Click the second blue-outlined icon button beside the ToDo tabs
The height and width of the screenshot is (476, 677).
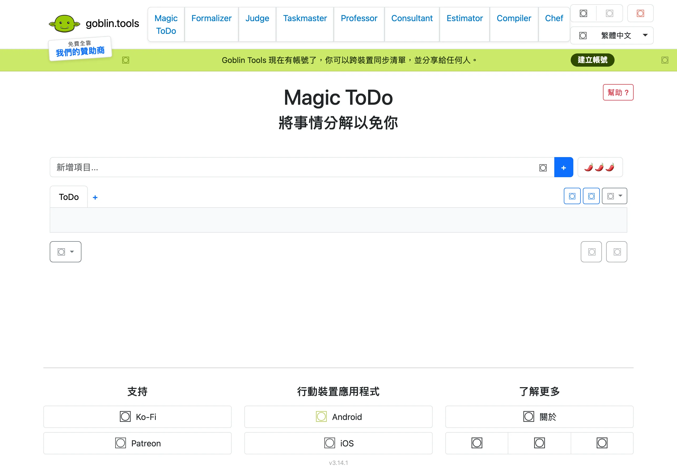[591, 196]
